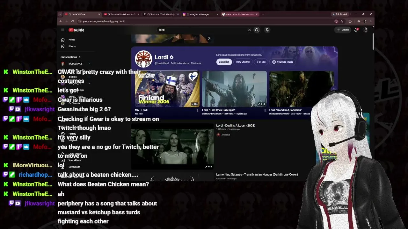
Task: Open the Lordi channel avatar
Action: tap(143, 59)
